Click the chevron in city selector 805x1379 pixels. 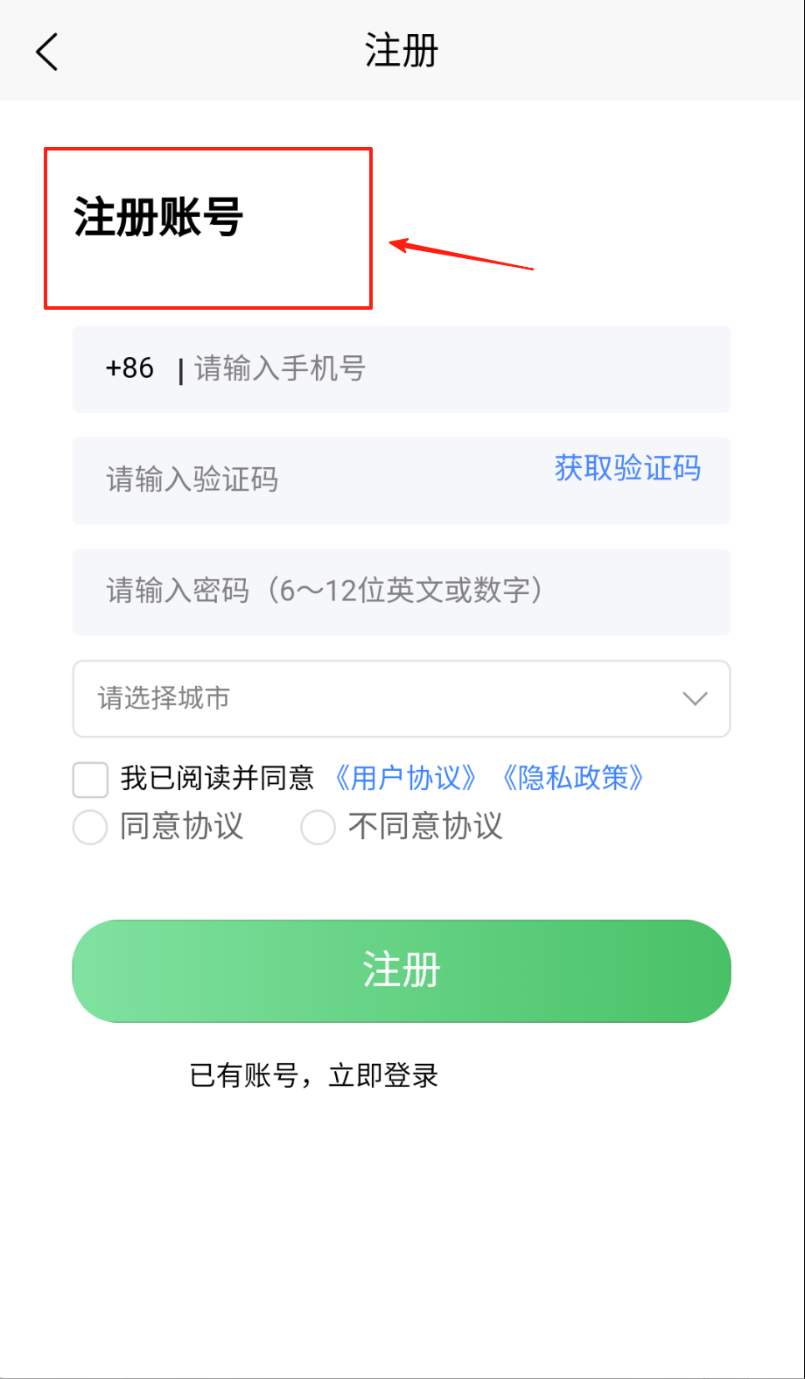pyautogui.click(x=695, y=698)
